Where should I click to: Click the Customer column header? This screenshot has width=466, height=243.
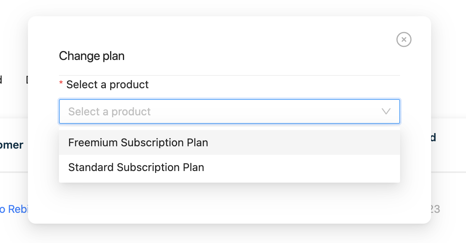(12, 145)
